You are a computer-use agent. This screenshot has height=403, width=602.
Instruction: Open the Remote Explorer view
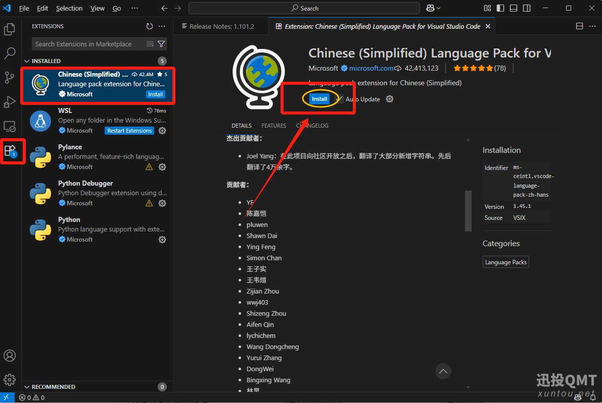tap(10, 127)
